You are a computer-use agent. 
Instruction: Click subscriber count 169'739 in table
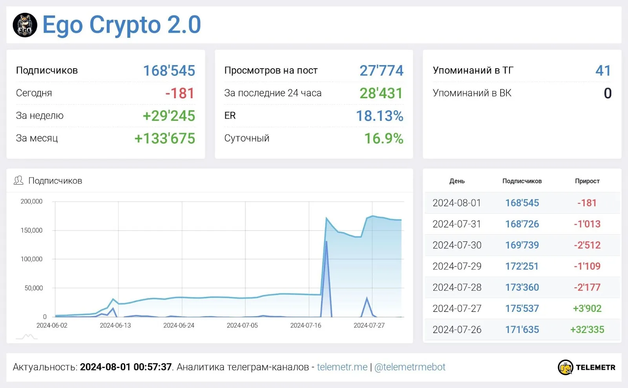click(x=522, y=245)
